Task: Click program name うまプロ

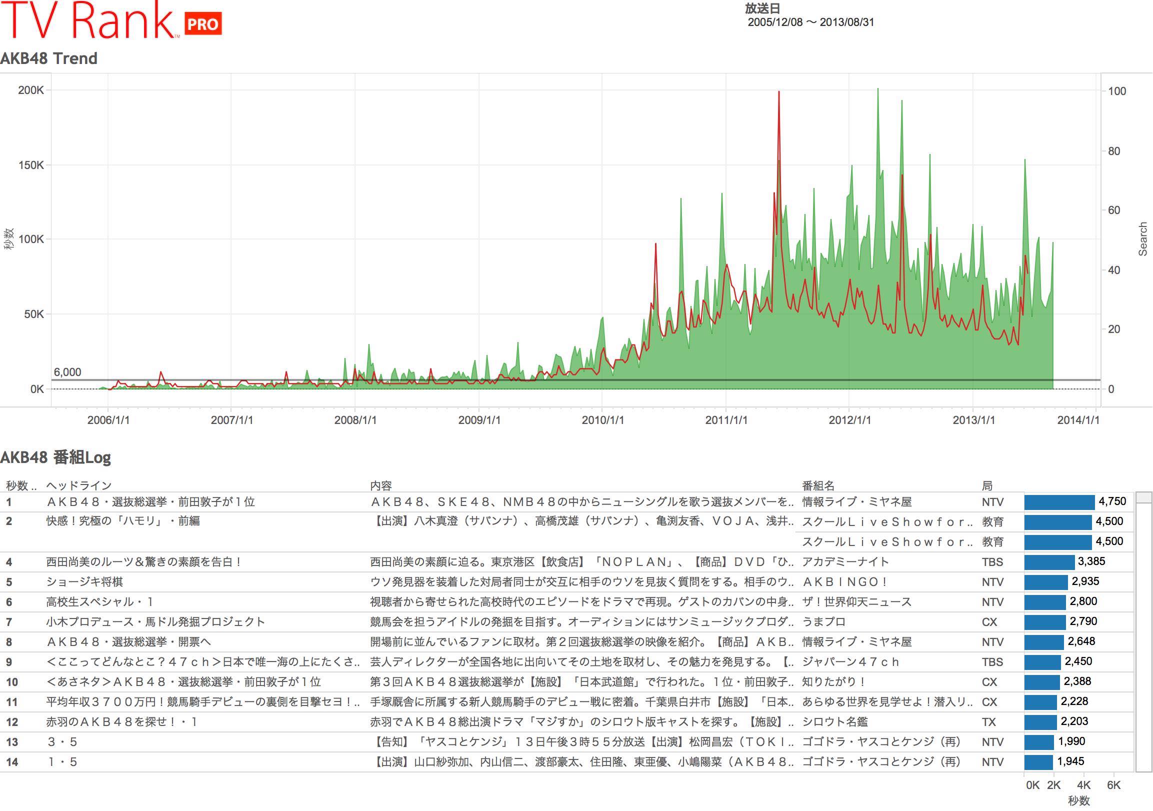Action: (824, 621)
